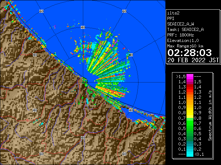Select the "PPI" scan type label
This screenshot has height=165, width=221.
[171, 19]
